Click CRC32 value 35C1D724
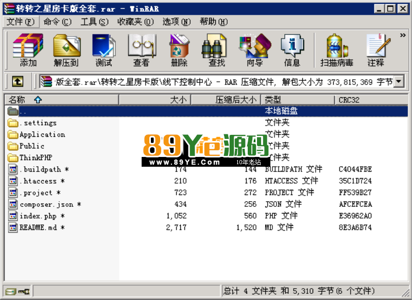 pos(355,181)
